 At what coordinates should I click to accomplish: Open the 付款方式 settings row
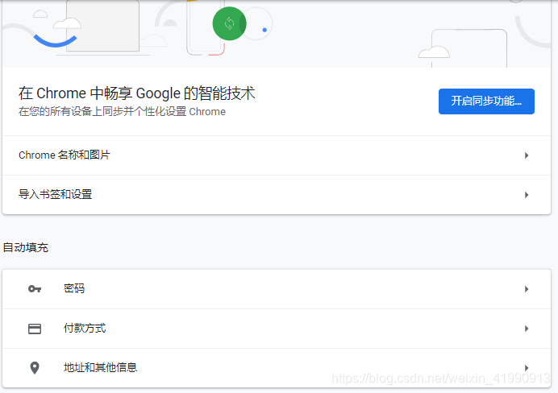(277, 329)
